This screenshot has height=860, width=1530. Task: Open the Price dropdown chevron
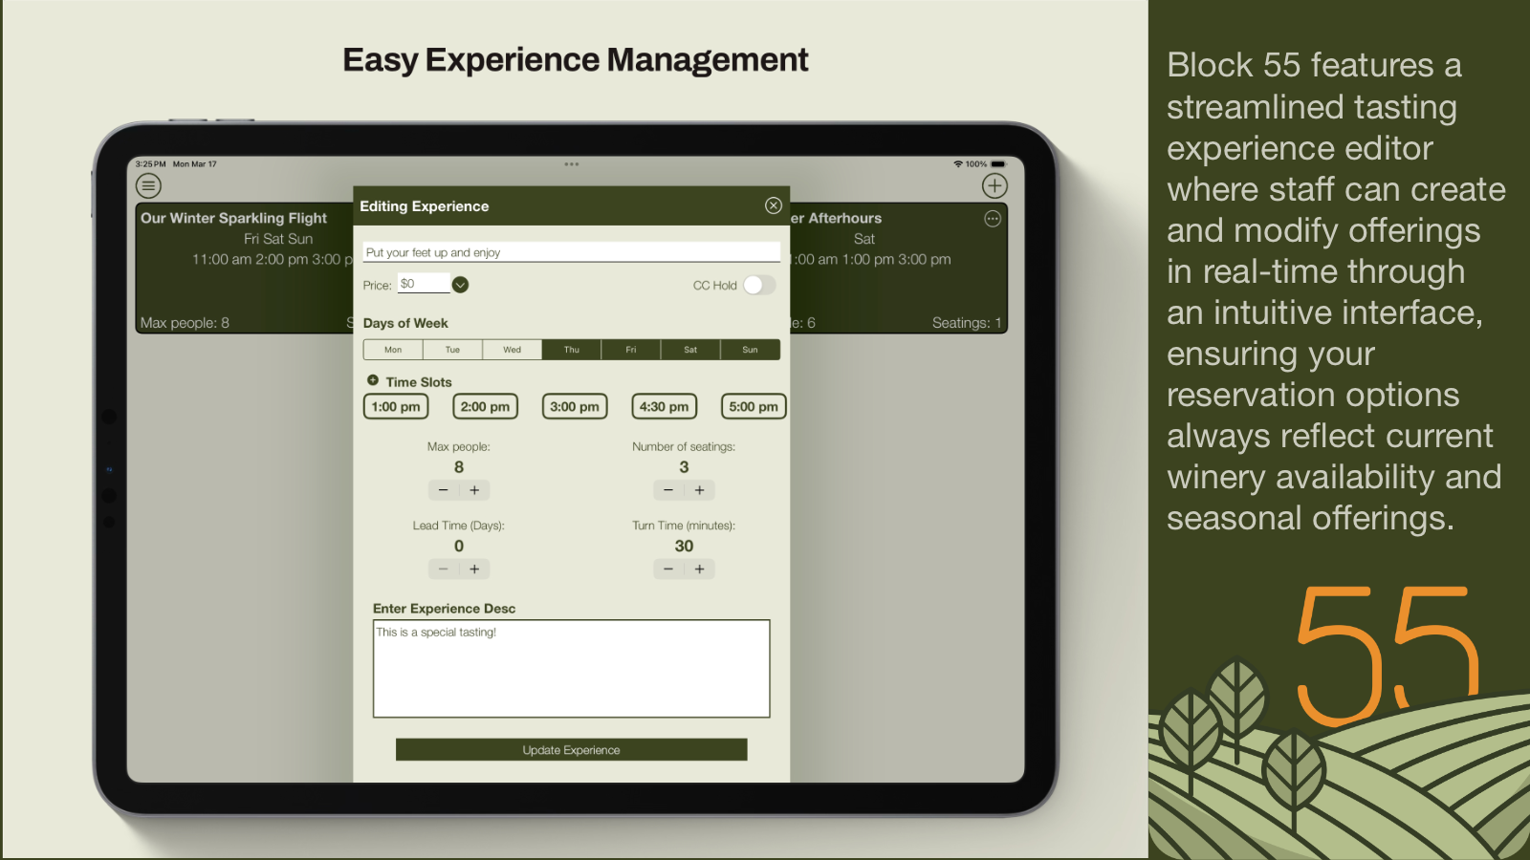coord(460,284)
